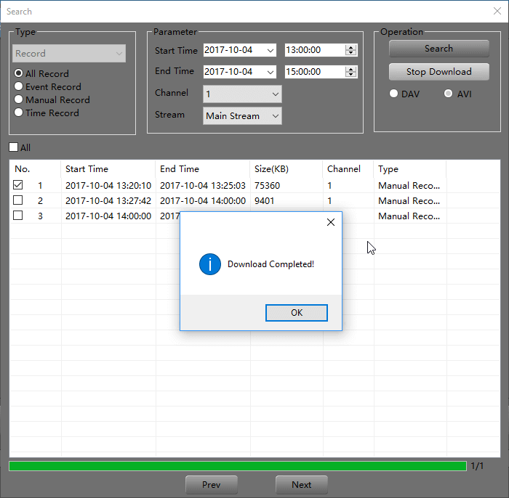
Task: Close the Search window
Action: (497, 12)
